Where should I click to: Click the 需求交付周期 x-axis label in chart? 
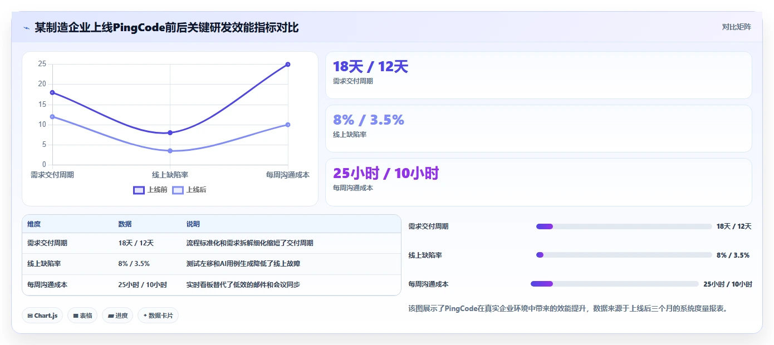pos(52,175)
